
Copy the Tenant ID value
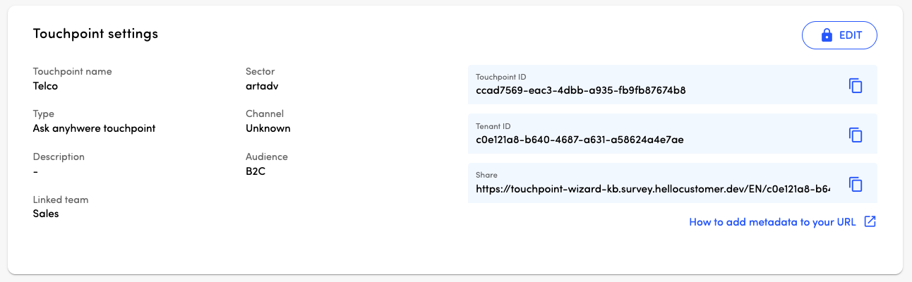(x=856, y=135)
